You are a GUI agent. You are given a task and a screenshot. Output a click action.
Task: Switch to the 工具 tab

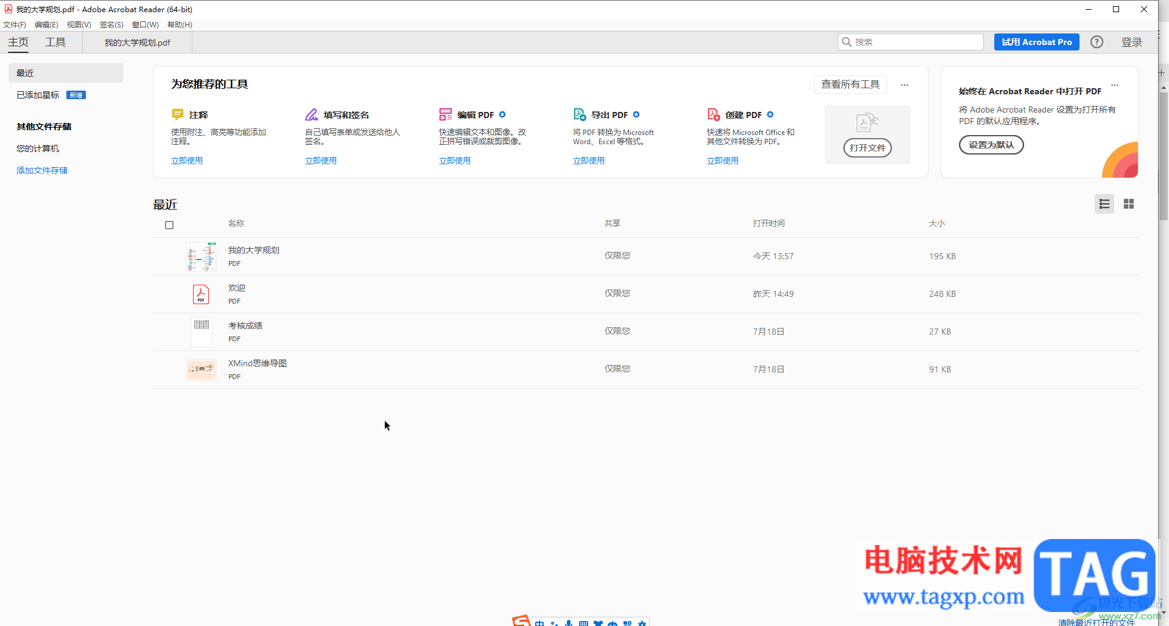pos(55,42)
